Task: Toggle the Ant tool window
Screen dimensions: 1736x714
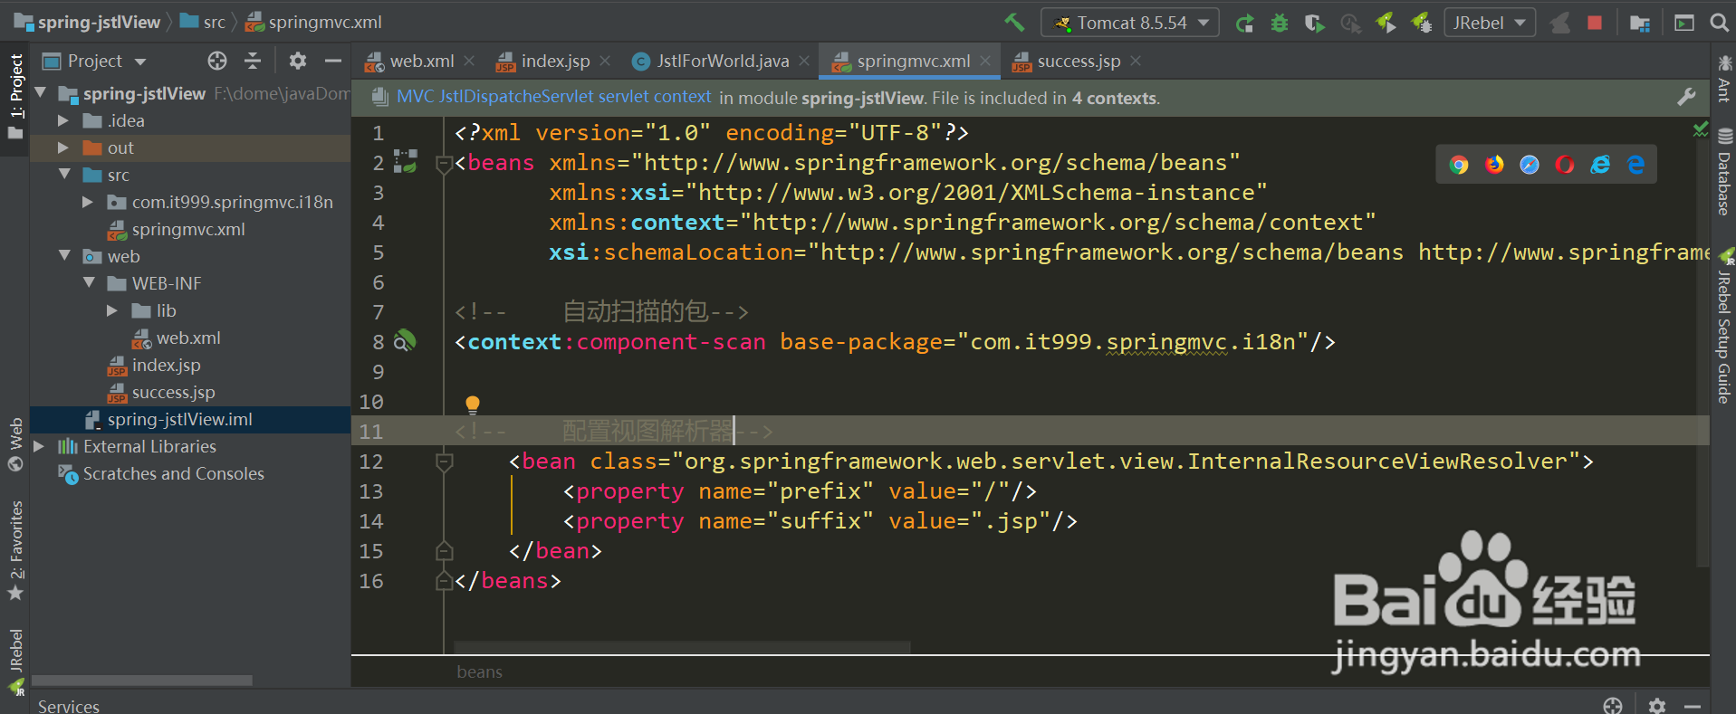Action: tap(1723, 79)
